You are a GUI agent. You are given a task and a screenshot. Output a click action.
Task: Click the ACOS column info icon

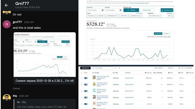179,73
